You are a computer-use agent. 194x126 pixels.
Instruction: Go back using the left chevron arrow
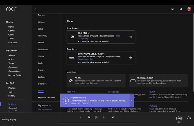pyautogui.click(x=36, y=9)
